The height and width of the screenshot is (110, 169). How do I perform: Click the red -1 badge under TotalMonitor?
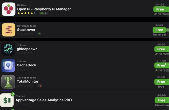pyautogui.click(x=40, y=86)
